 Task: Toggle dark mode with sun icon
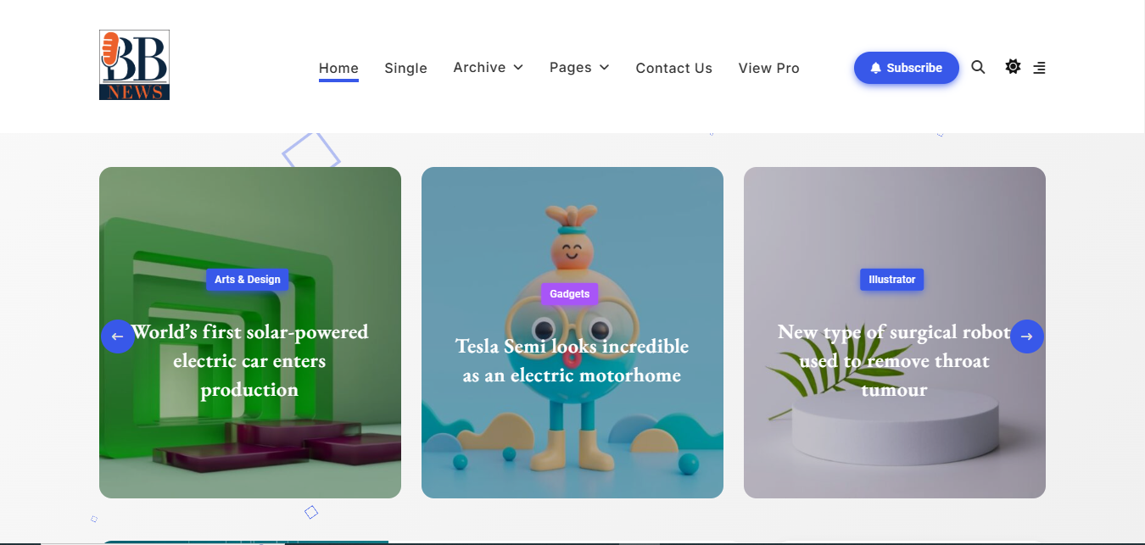1013,67
